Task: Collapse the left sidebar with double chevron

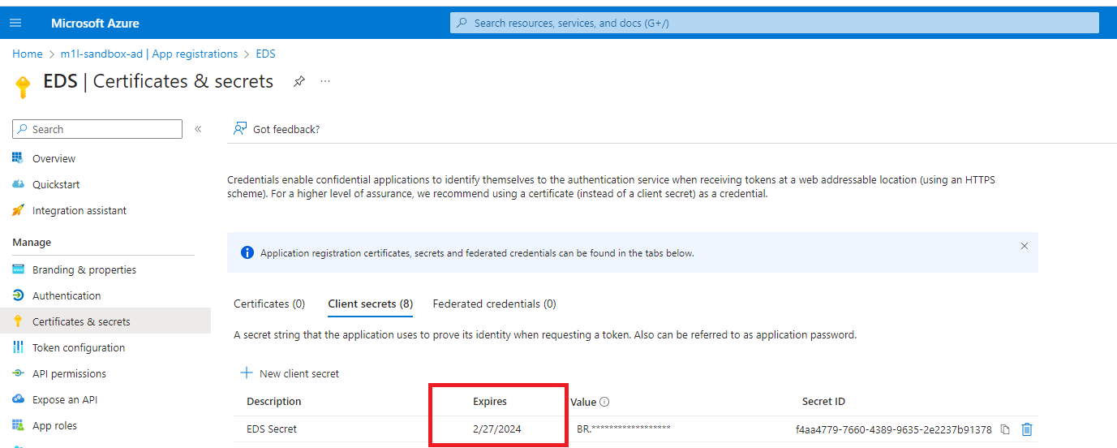Action: click(198, 129)
